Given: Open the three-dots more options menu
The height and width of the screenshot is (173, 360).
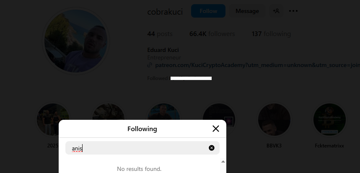Looking at the screenshot, I should coord(293,11).
